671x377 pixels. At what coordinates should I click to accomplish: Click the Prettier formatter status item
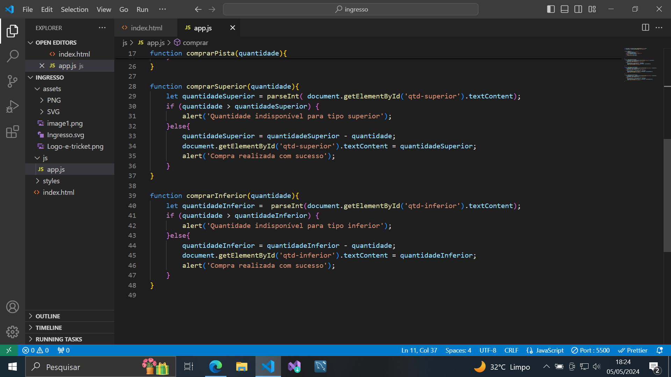pyautogui.click(x=633, y=350)
